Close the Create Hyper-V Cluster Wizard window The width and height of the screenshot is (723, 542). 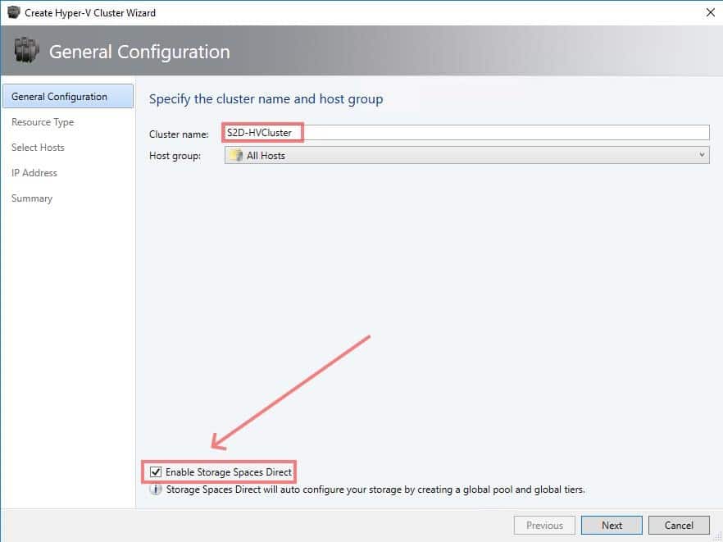tap(710, 12)
